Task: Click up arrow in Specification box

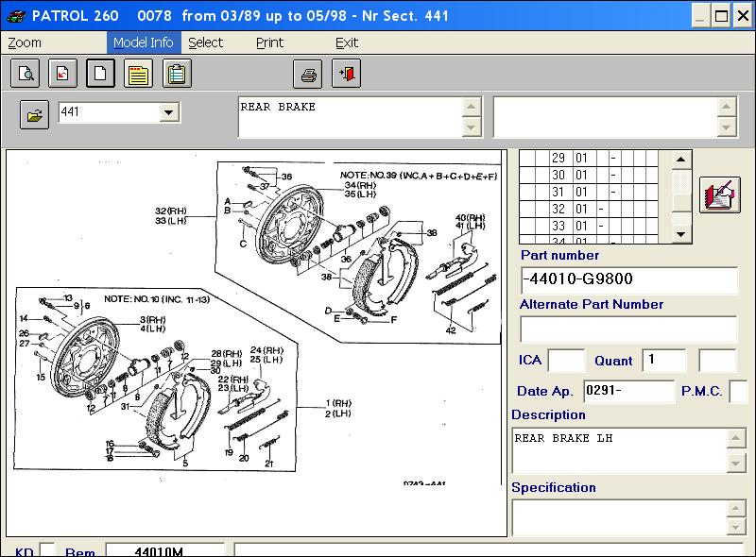Action: click(x=736, y=508)
